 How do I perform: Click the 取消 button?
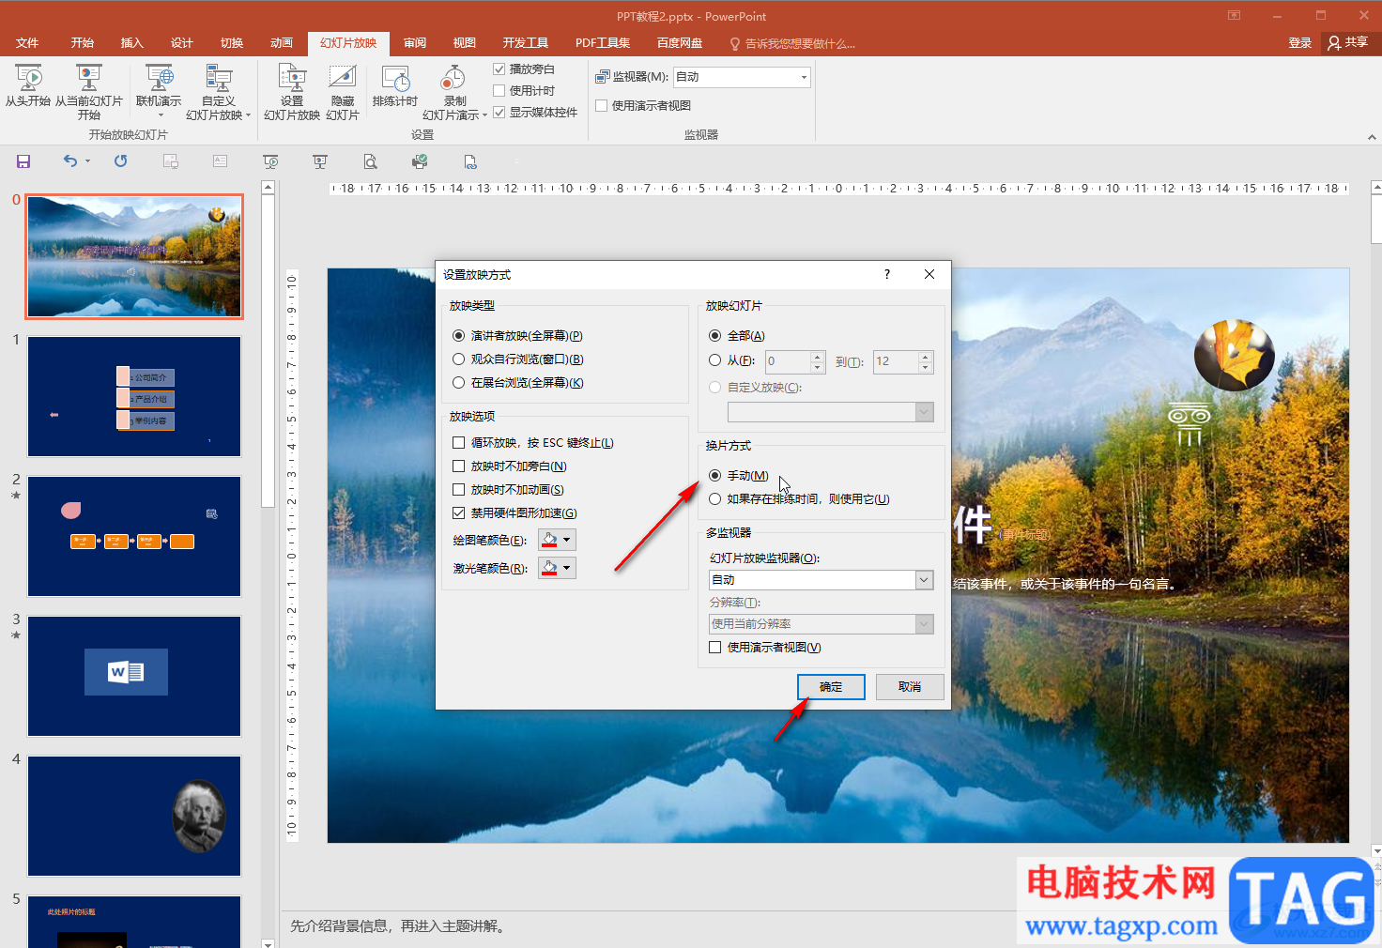910,687
